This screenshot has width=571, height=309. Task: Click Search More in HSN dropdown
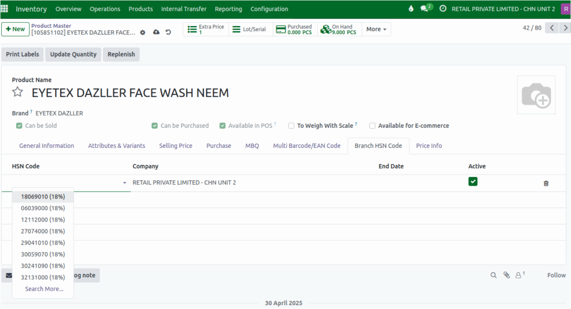[44, 289]
